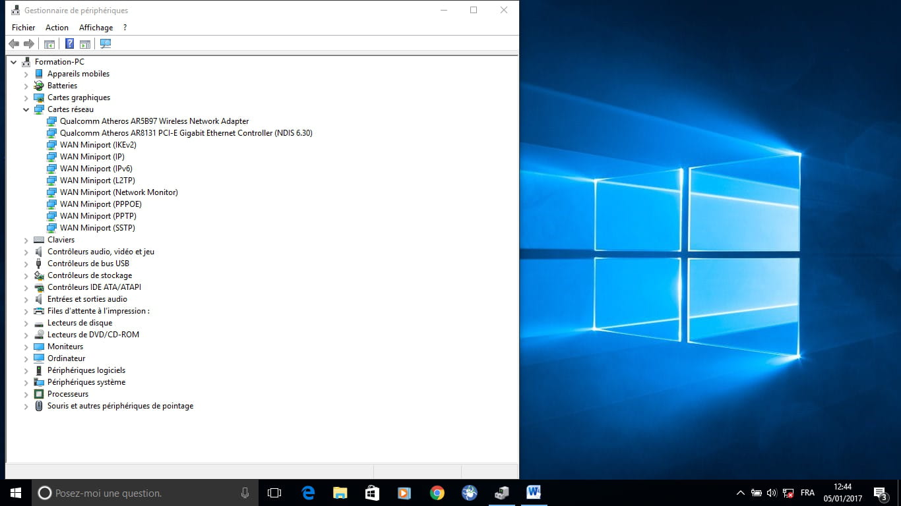This screenshot has width=901, height=506.
Task: Expand the Appareils mobiles category
Action: 26,74
